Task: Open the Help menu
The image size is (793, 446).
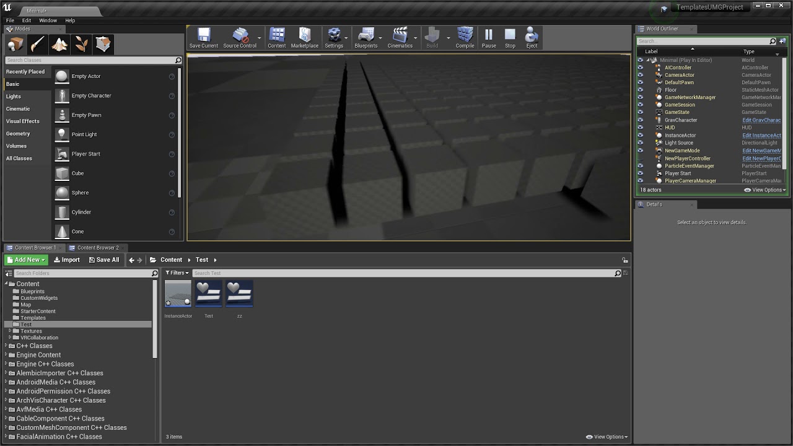Action: click(70, 20)
